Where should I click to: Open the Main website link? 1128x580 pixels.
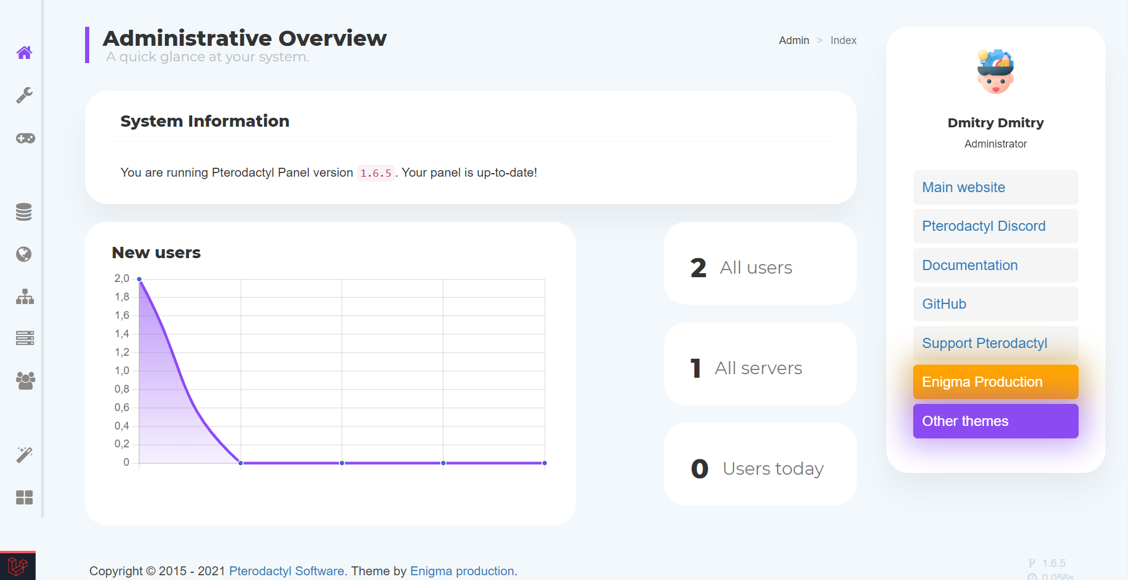[x=963, y=187]
